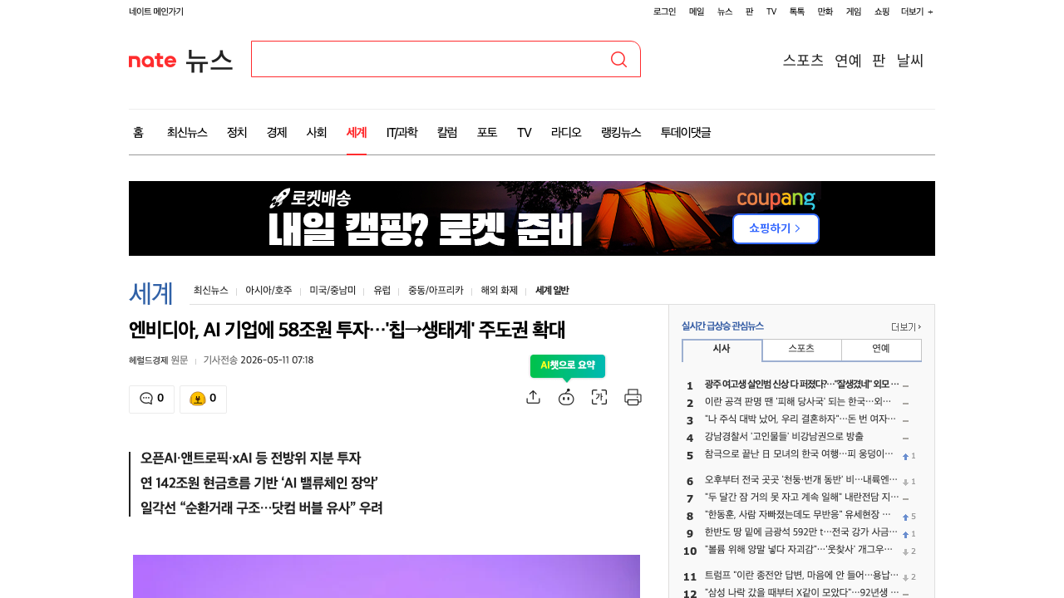Image resolution: width=1064 pixels, height=598 pixels.
Task: Open 날씨 in header
Action: click(x=910, y=60)
